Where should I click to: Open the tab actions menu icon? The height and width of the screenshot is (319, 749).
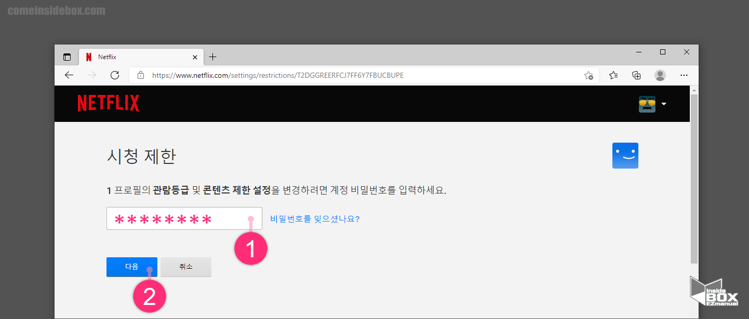(67, 57)
